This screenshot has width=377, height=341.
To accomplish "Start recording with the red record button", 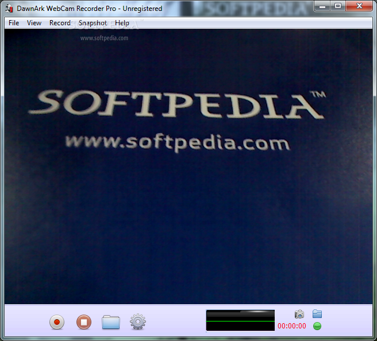I will (x=57, y=322).
